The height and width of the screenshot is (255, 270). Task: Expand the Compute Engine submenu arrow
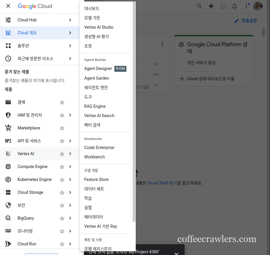coord(70,167)
